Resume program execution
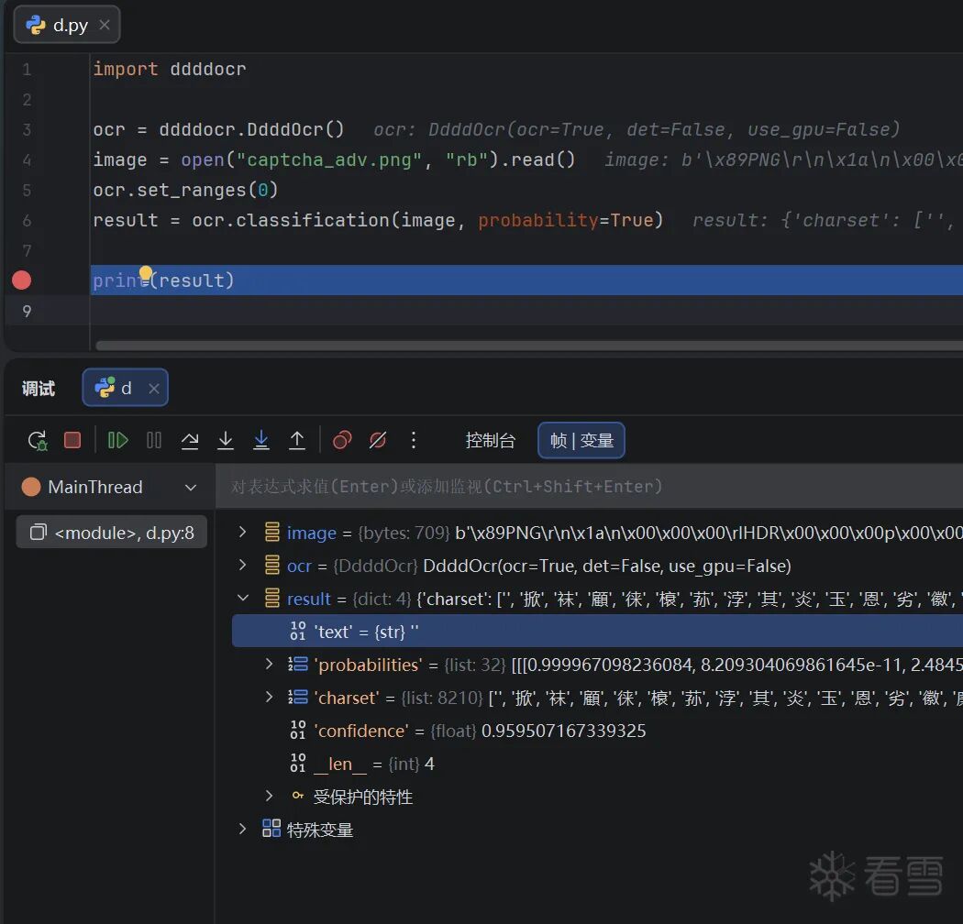Screen dimensions: 963x924 click(x=118, y=441)
